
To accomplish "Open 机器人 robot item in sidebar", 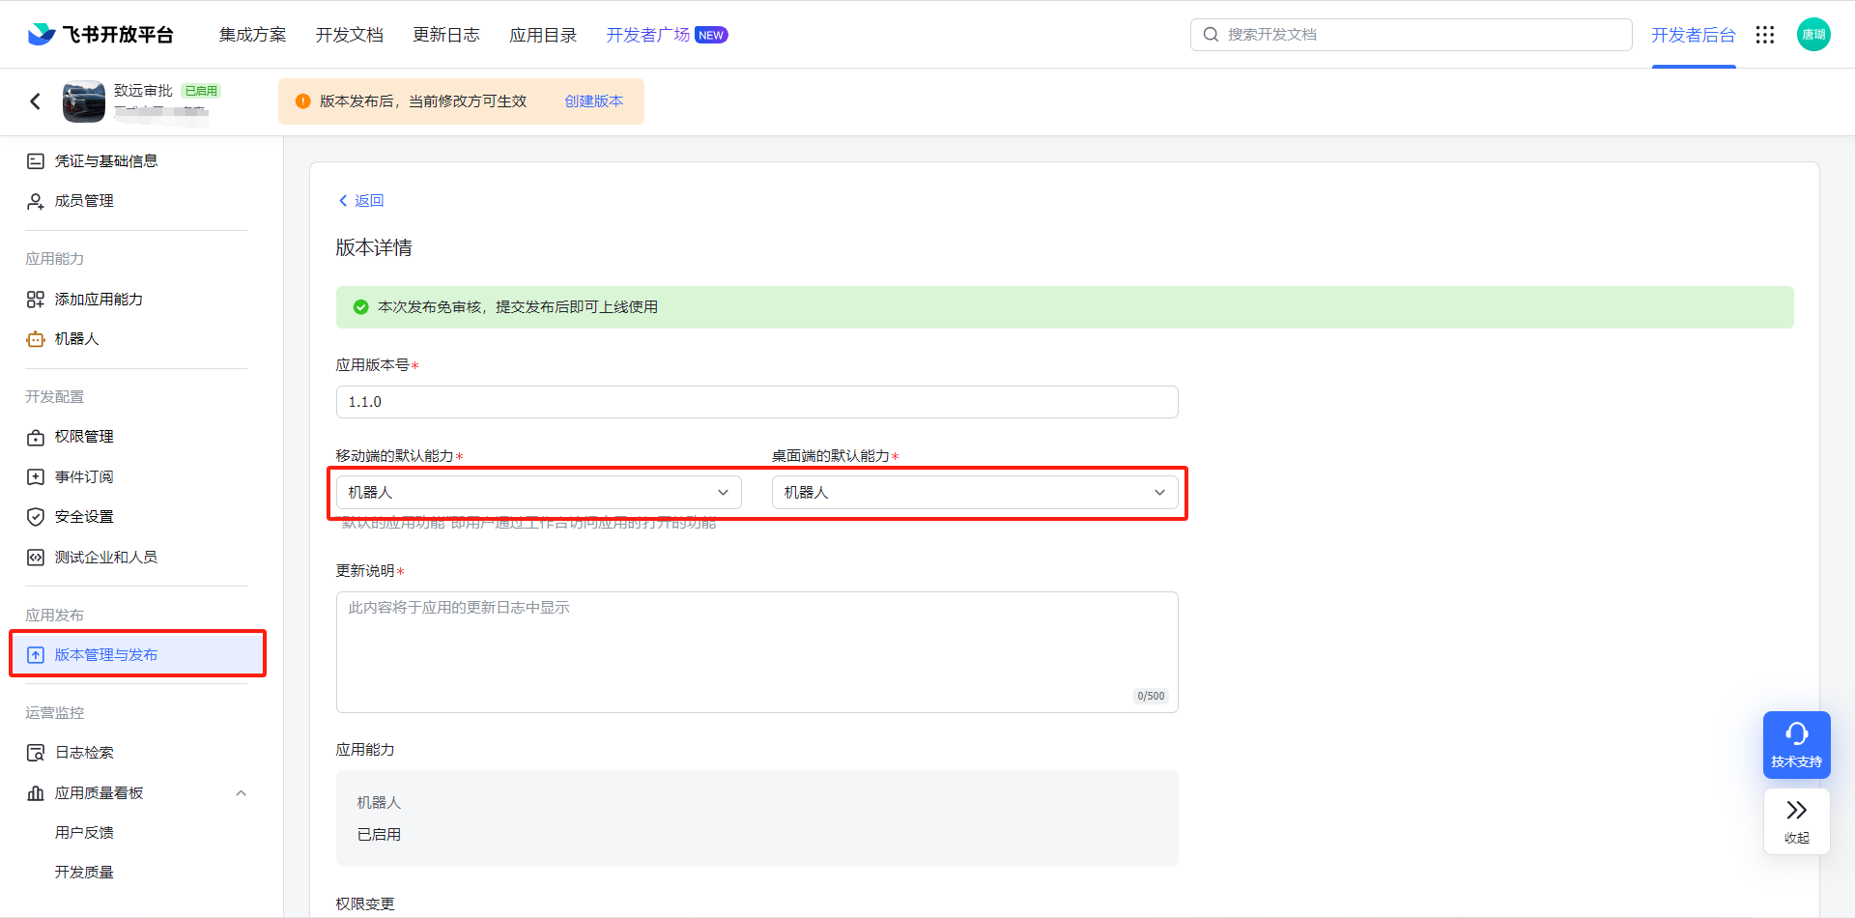I will pyautogui.click(x=76, y=339).
